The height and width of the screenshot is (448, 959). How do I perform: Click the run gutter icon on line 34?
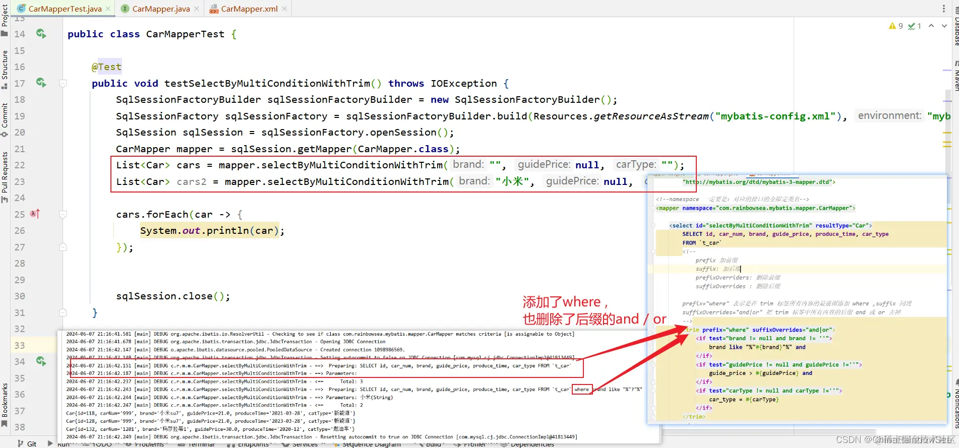click(41, 361)
